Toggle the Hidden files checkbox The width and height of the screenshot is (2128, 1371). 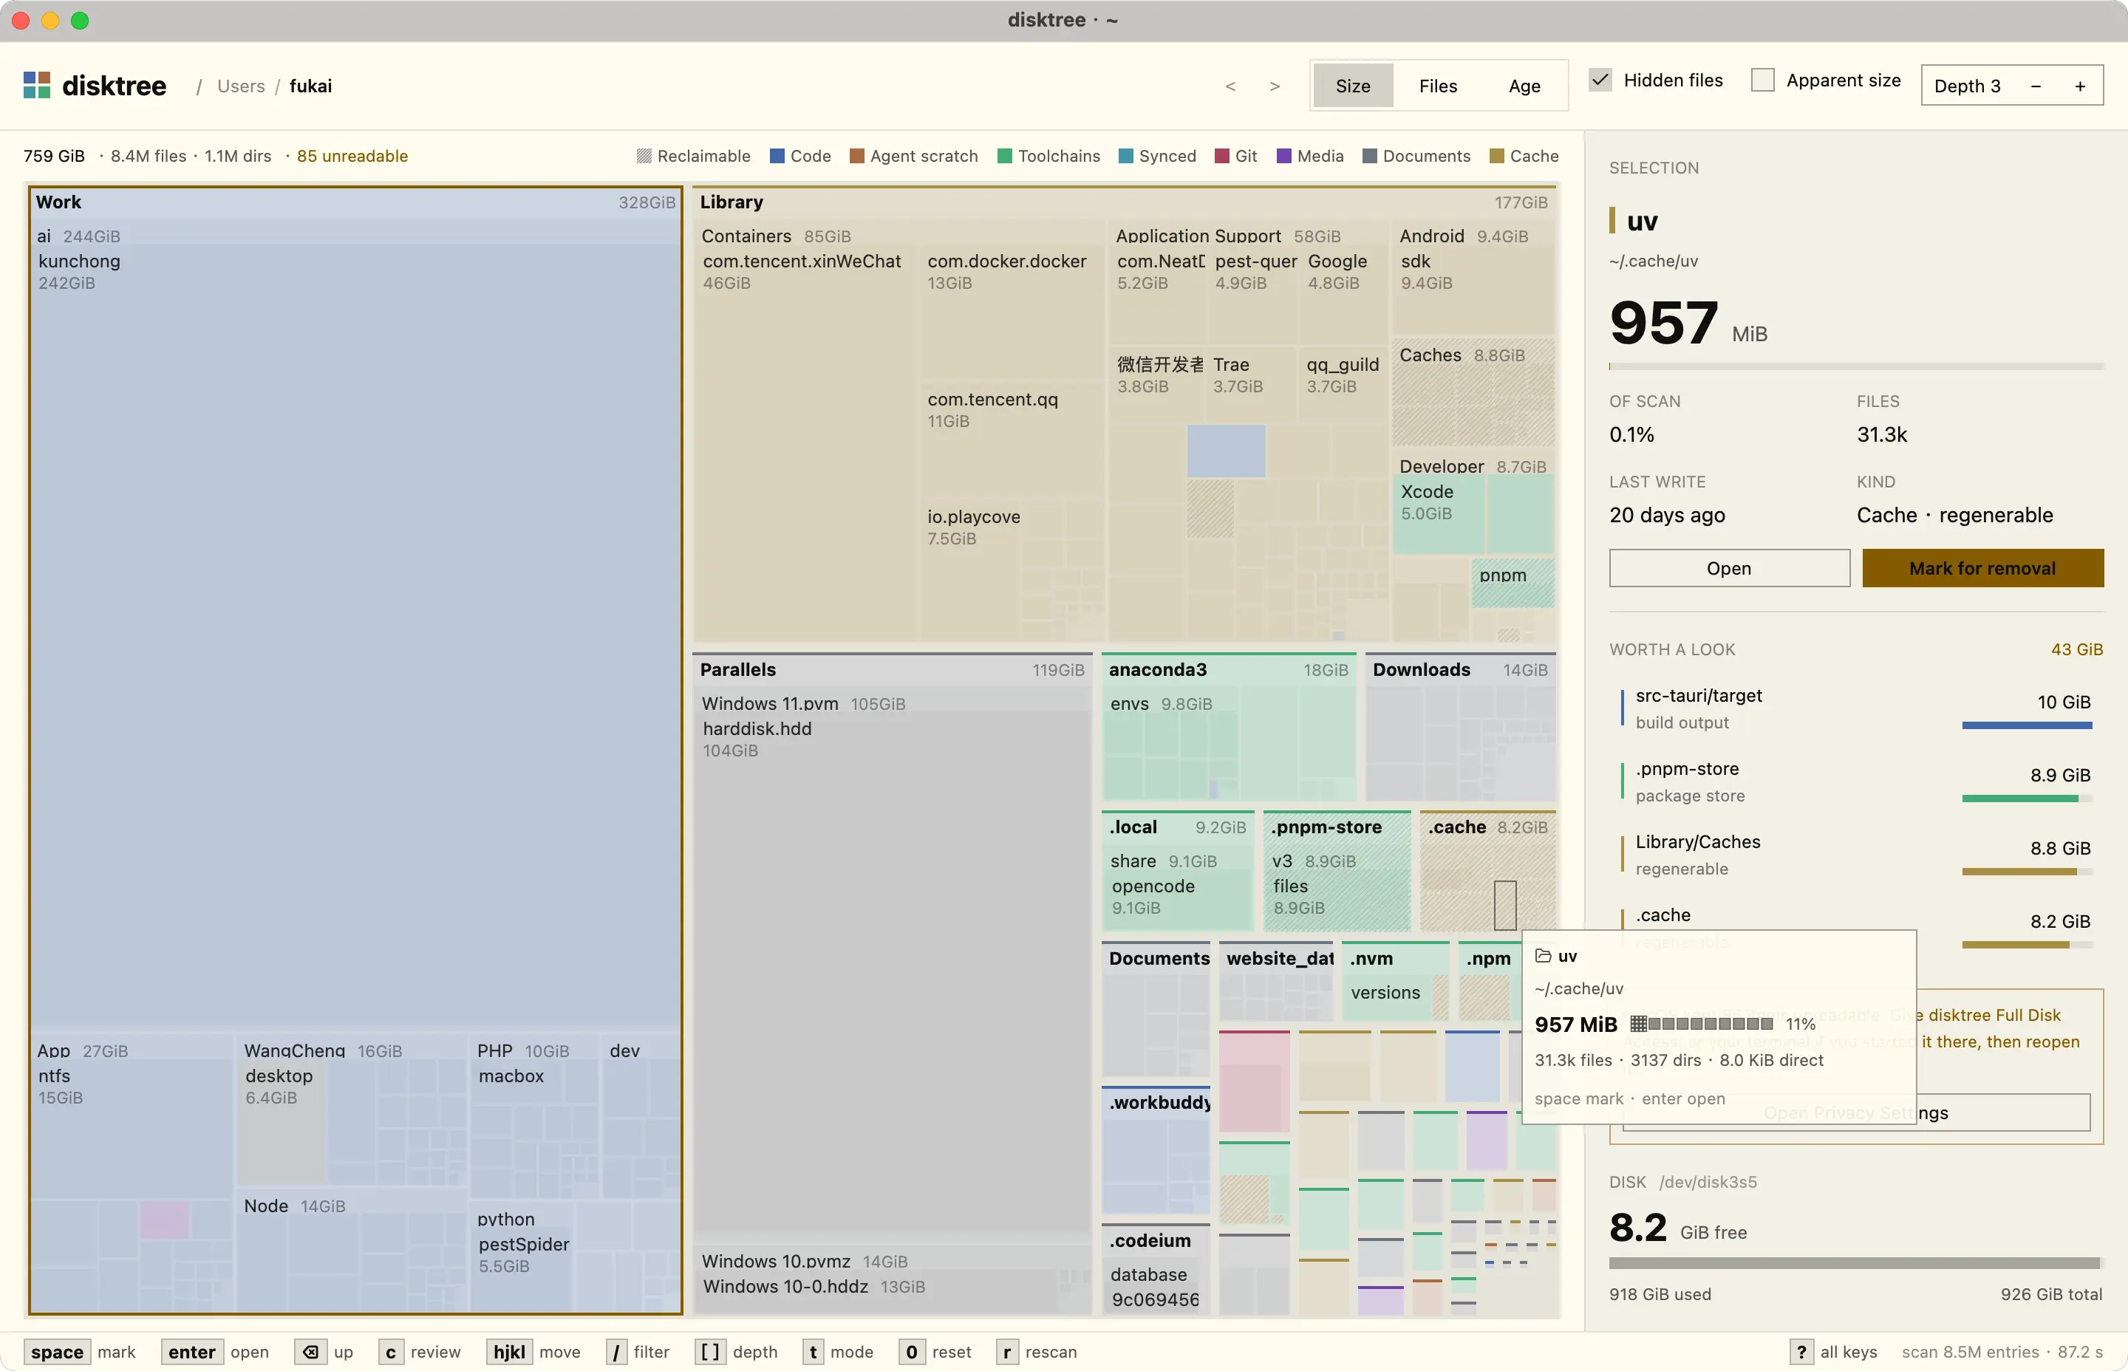[x=1600, y=80]
